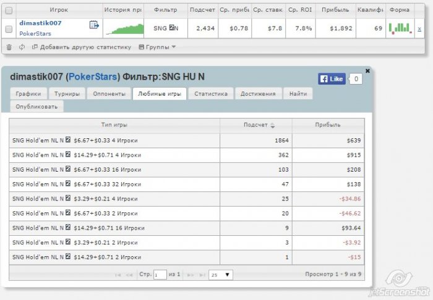Viewport: 433px width, 300px height.
Task: Select row $6.67+$0.33 32 Игроки
Action: click(x=187, y=185)
